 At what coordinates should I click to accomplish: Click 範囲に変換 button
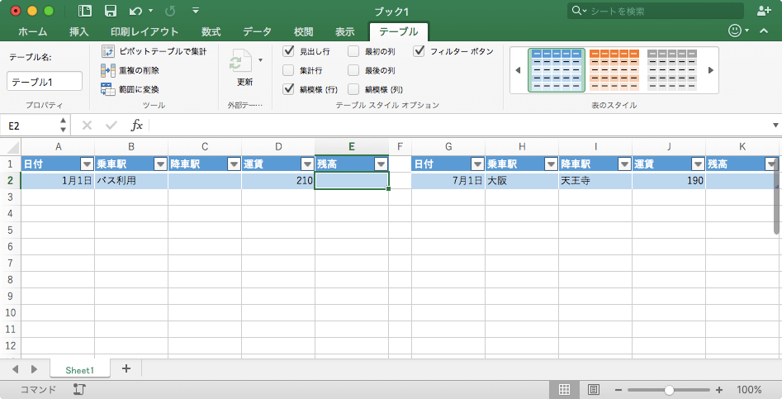(130, 89)
